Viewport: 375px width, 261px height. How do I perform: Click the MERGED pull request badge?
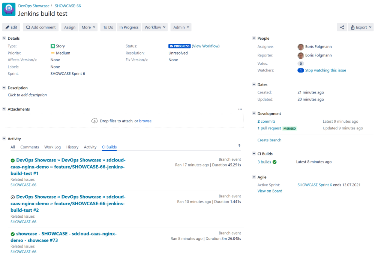coord(289,129)
